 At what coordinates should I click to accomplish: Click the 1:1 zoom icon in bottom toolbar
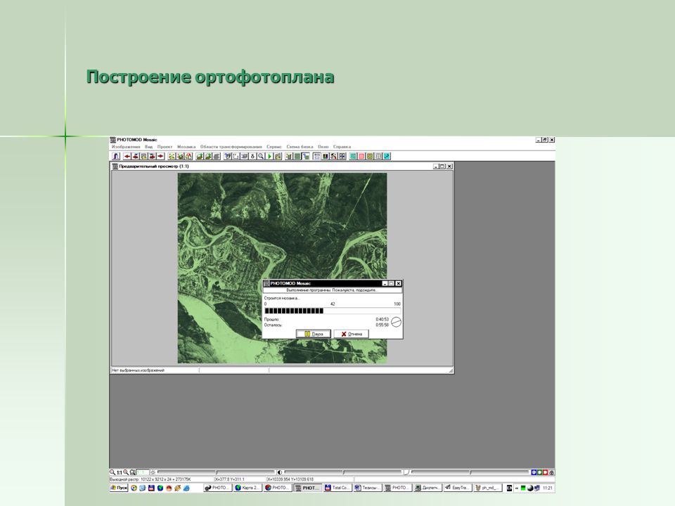point(120,472)
